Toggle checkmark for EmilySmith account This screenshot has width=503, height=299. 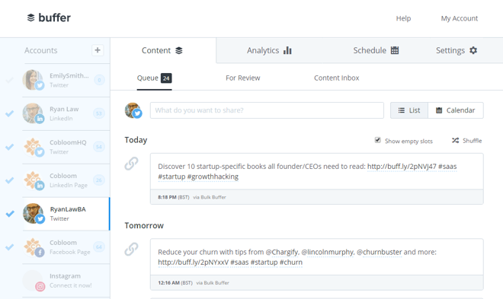(10, 80)
